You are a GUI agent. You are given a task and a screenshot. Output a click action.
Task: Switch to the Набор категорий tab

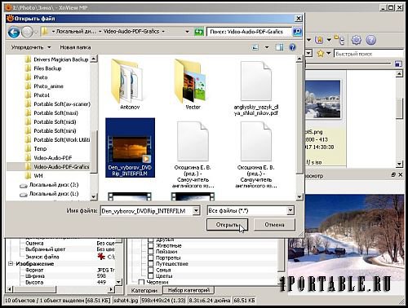(x=188, y=290)
